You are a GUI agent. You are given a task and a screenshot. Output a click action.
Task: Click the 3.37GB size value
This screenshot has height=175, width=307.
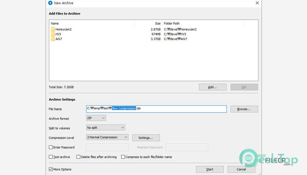[156, 39]
